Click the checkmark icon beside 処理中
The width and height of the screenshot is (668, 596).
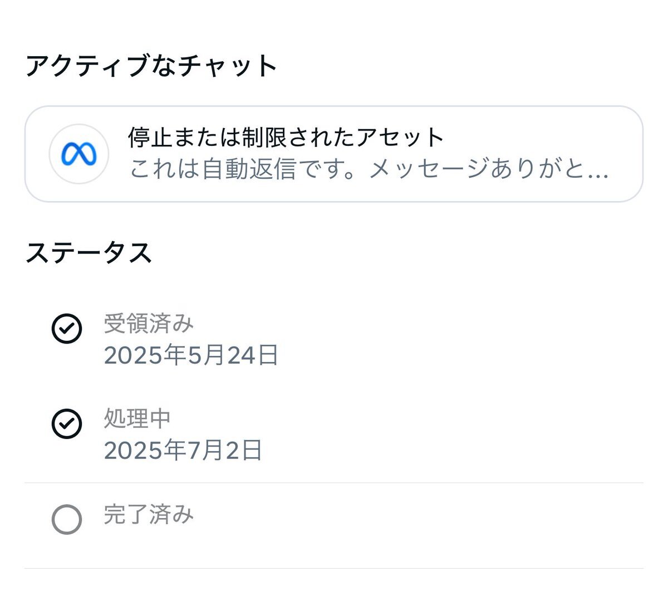[x=67, y=424]
